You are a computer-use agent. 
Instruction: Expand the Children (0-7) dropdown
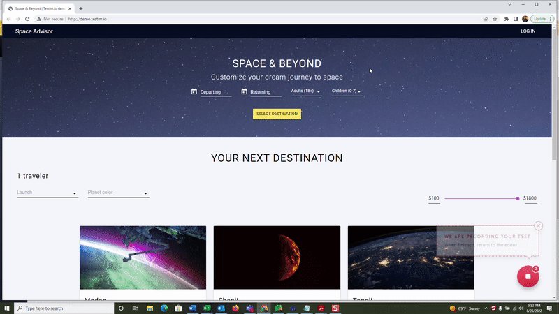(x=347, y=91)
